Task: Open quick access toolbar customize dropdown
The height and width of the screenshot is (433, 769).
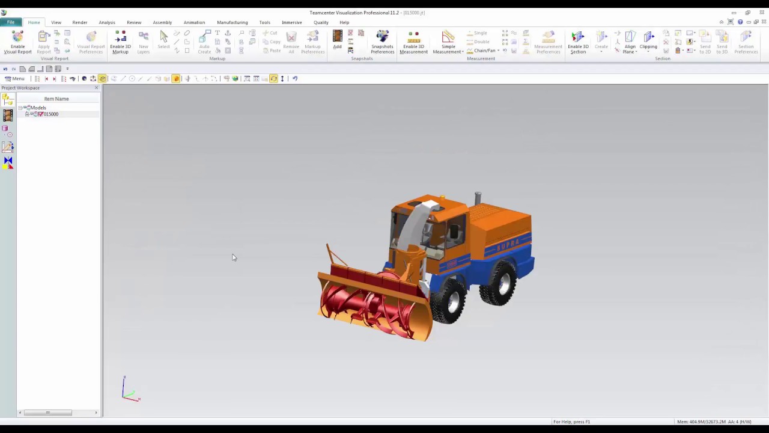Action: [67, 69]
